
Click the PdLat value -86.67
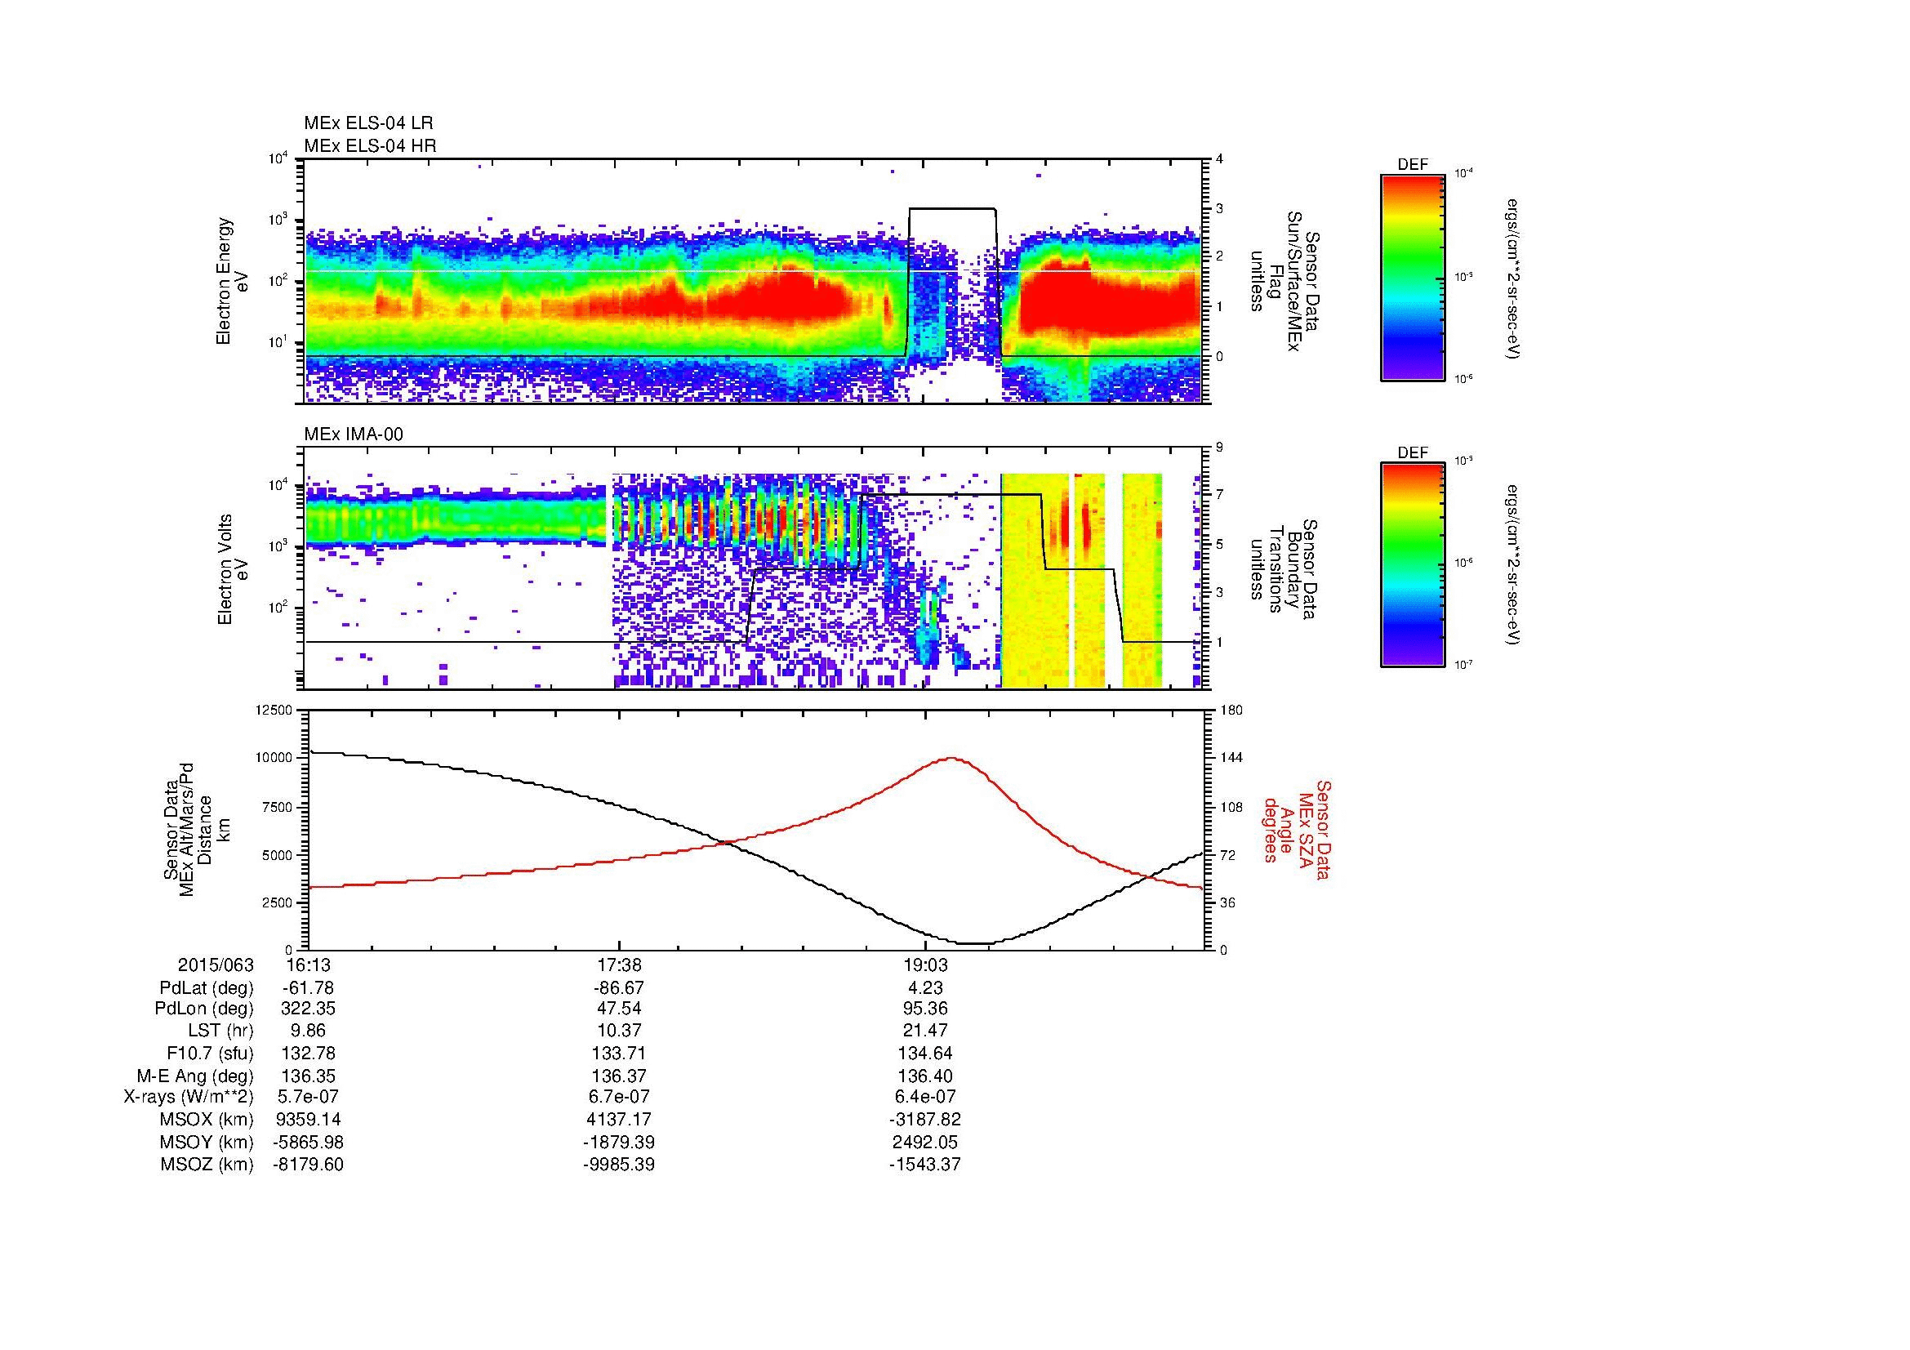pyautogui.click(x=618, y=988)
